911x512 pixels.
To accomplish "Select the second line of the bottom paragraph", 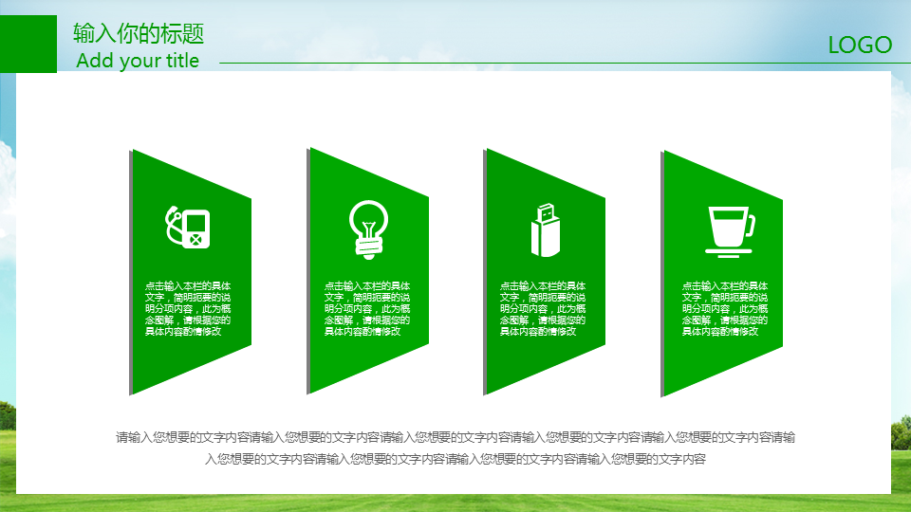I will 455,460.
